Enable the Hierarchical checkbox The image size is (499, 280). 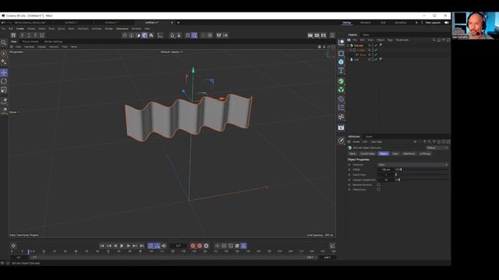tap(379, 190)
